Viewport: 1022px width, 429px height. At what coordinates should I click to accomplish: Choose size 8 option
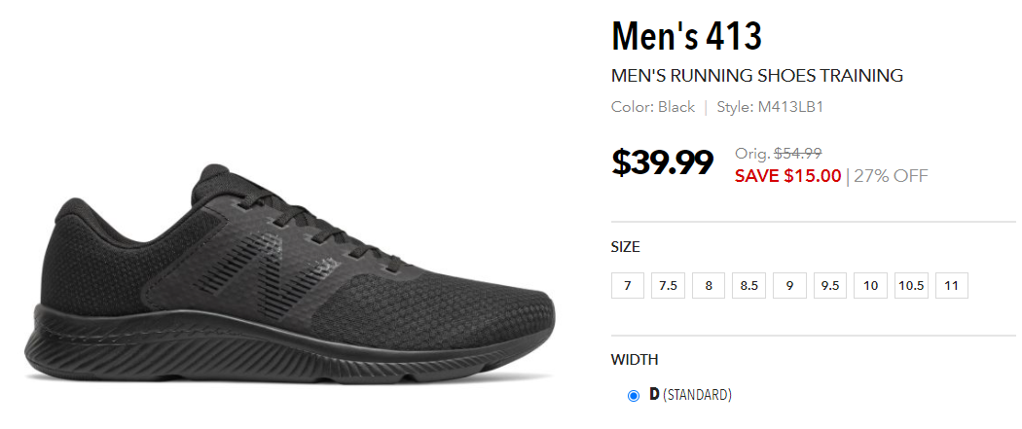[x=709, y=286]
